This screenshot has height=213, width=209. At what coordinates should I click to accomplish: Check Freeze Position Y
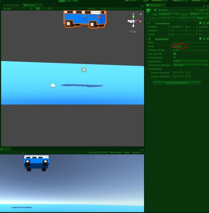tap(181, 73)
